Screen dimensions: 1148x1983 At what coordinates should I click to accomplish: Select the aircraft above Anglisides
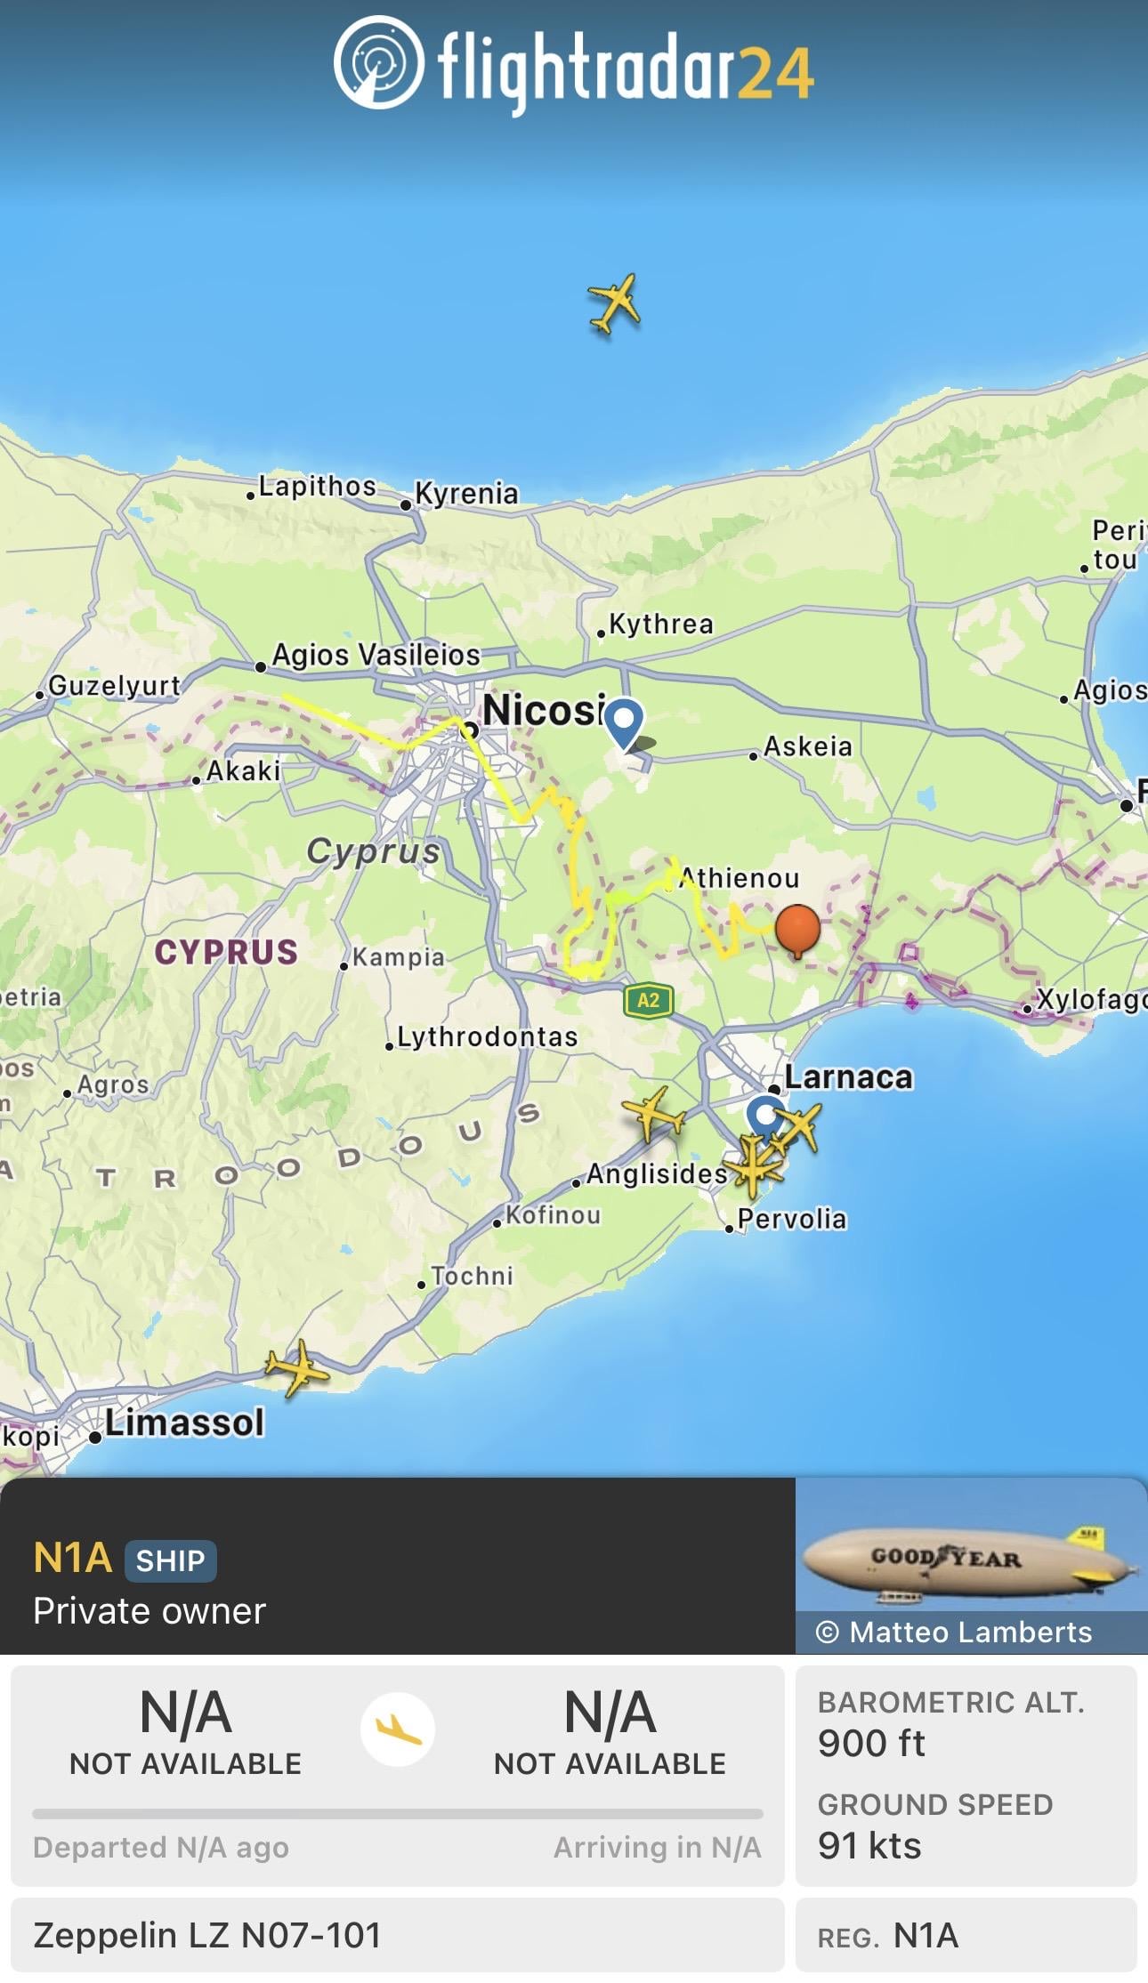click(653, 1113)
